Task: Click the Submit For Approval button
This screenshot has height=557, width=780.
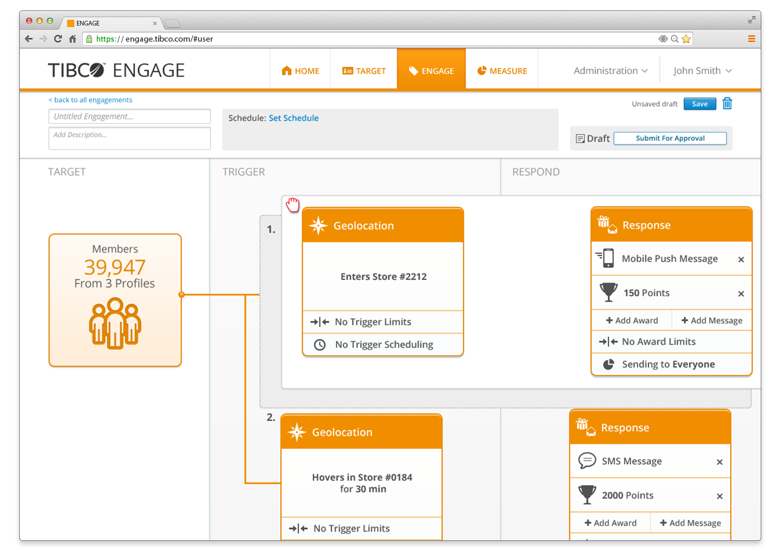Action: (x=670, y=138)
